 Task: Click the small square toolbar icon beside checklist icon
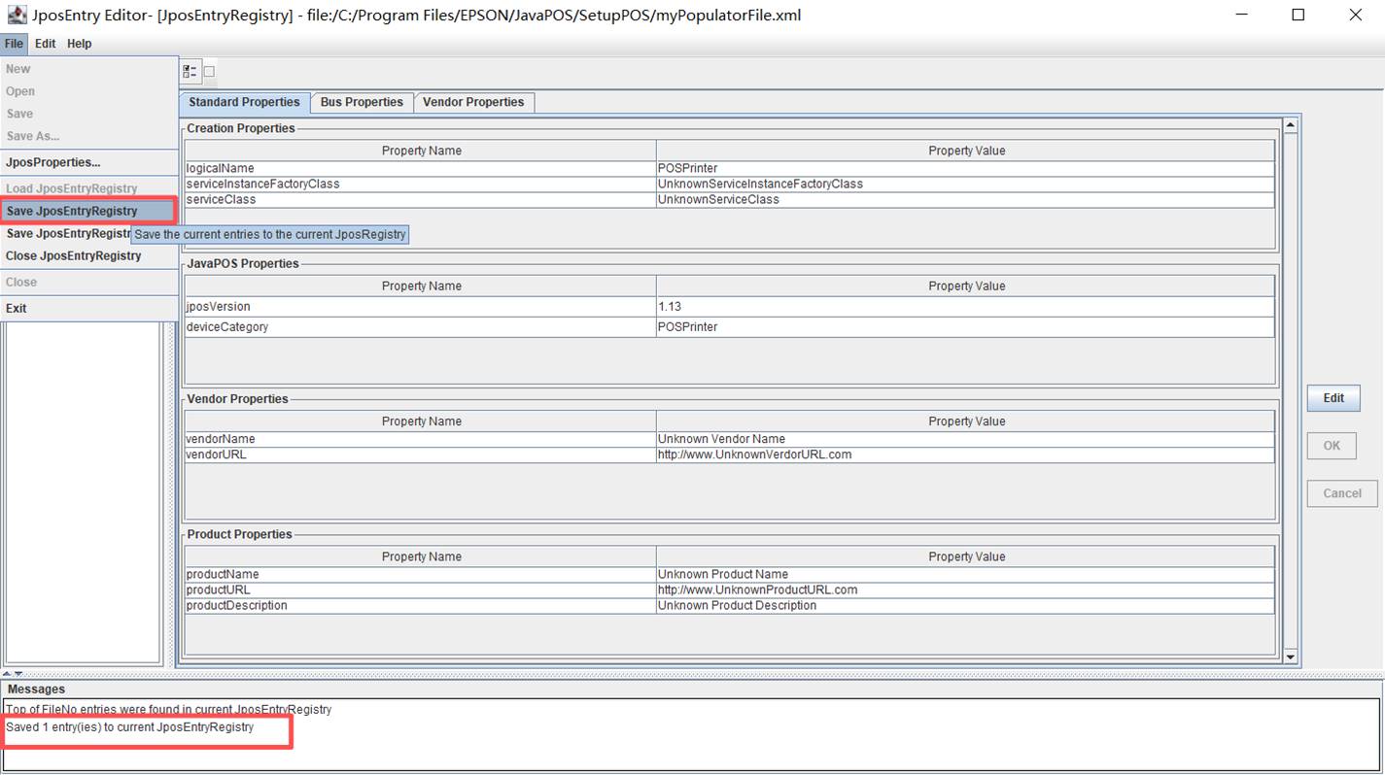click(x=209, y=71)
